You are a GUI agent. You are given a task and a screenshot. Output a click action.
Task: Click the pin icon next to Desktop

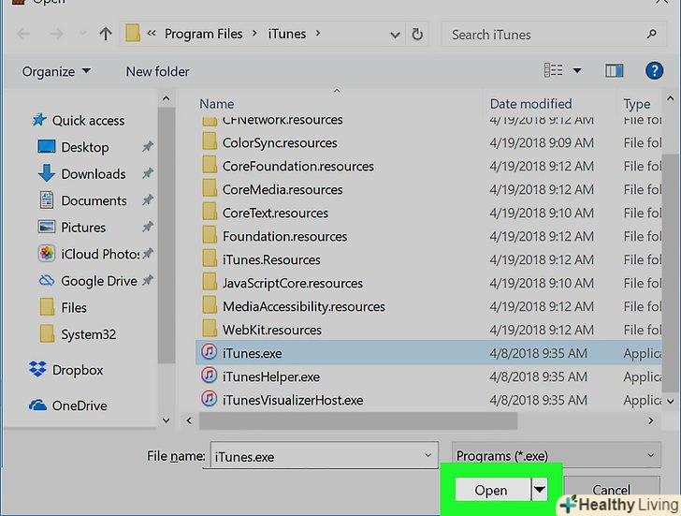pyautogui.click(x=148, y=147)
